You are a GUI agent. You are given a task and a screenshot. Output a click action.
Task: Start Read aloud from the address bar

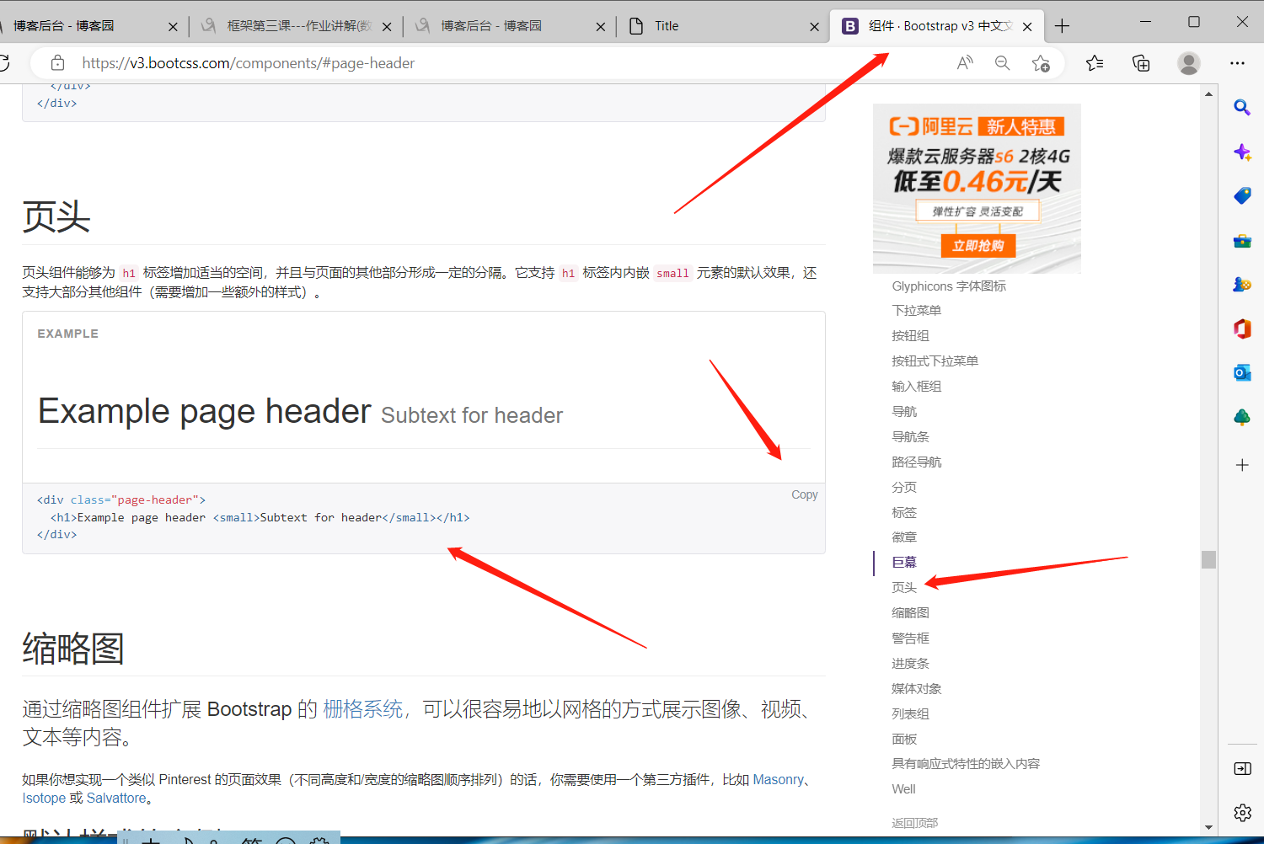coord(964,62)
